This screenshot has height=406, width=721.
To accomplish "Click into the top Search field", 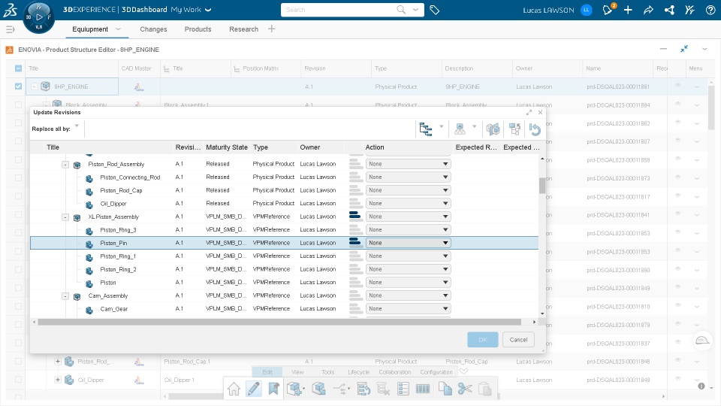I will click(x=340, y=10).
